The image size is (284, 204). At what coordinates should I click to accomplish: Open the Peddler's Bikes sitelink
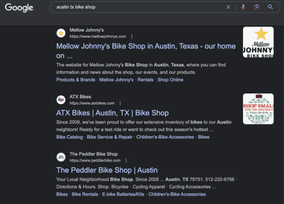tap(62, 194)
